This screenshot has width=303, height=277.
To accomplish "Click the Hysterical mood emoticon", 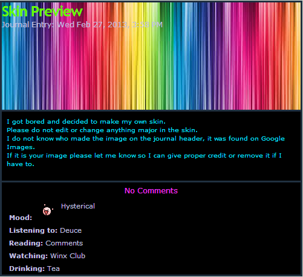I will pyautogui.click(x=48, y=210).
